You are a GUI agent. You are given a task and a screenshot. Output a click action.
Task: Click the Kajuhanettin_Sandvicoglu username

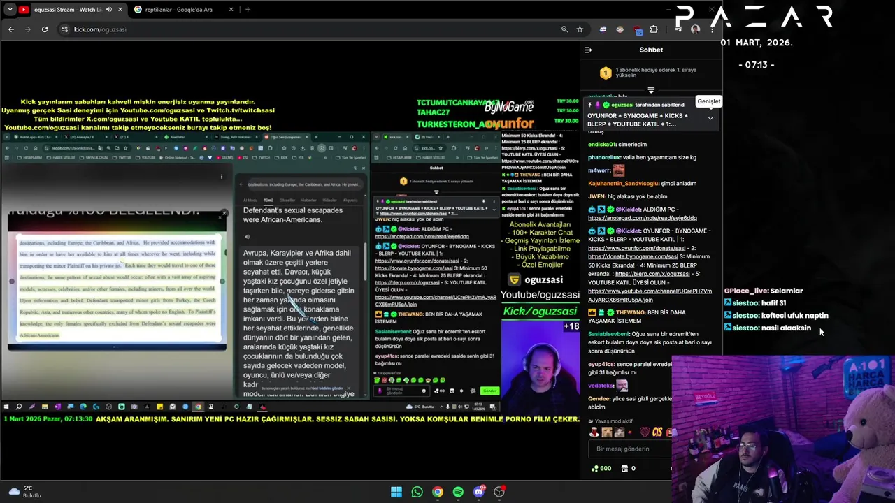tap(623, 183)
